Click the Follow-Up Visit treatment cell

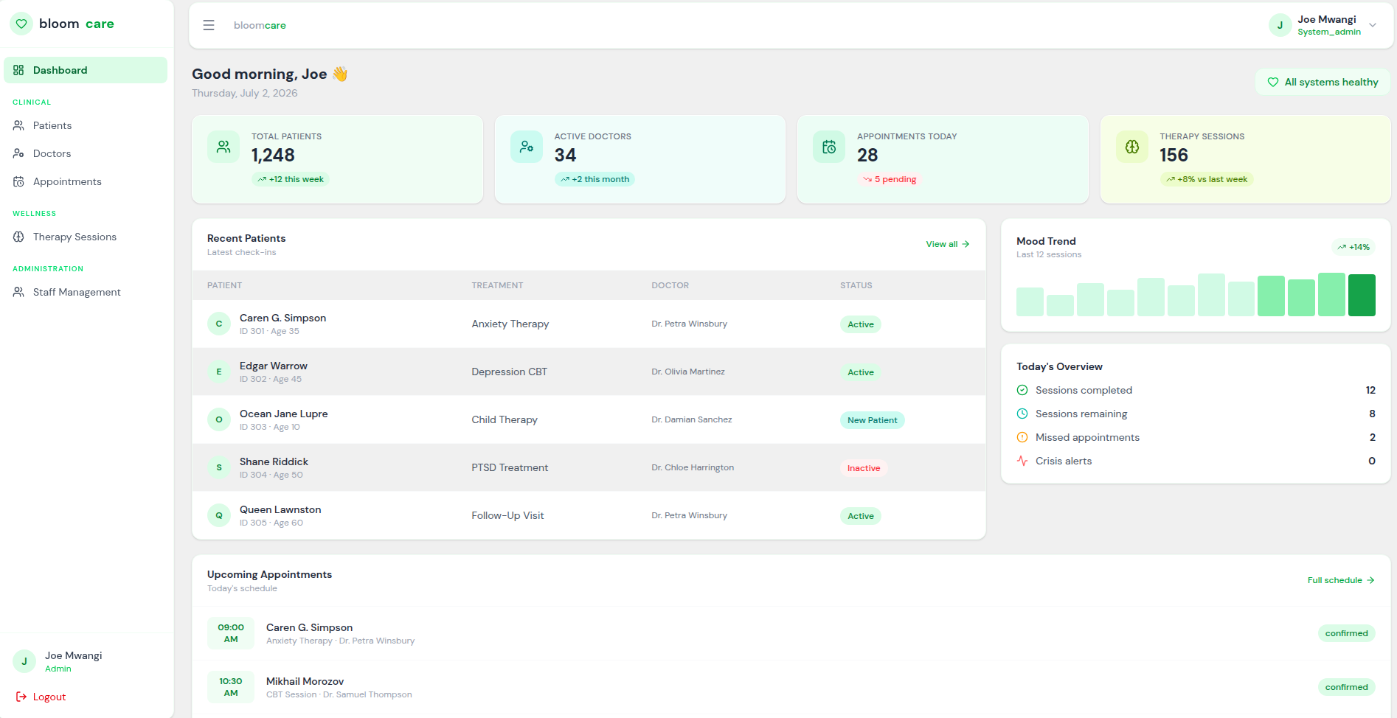[x=507, y=515]
